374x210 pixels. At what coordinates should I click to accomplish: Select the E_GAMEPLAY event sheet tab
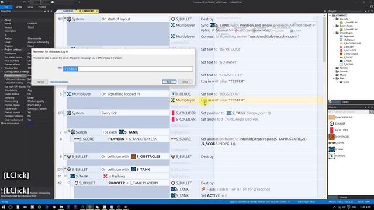point(86,11)
